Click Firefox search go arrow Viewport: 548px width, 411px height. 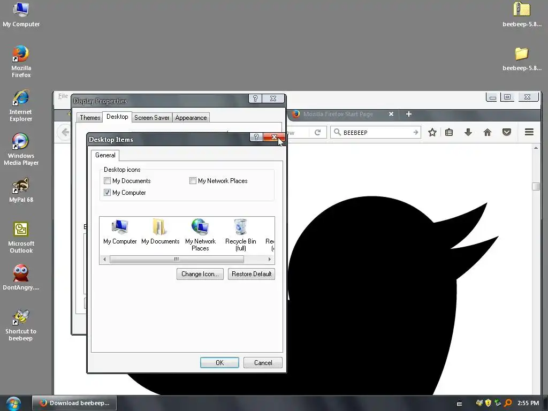415,133
